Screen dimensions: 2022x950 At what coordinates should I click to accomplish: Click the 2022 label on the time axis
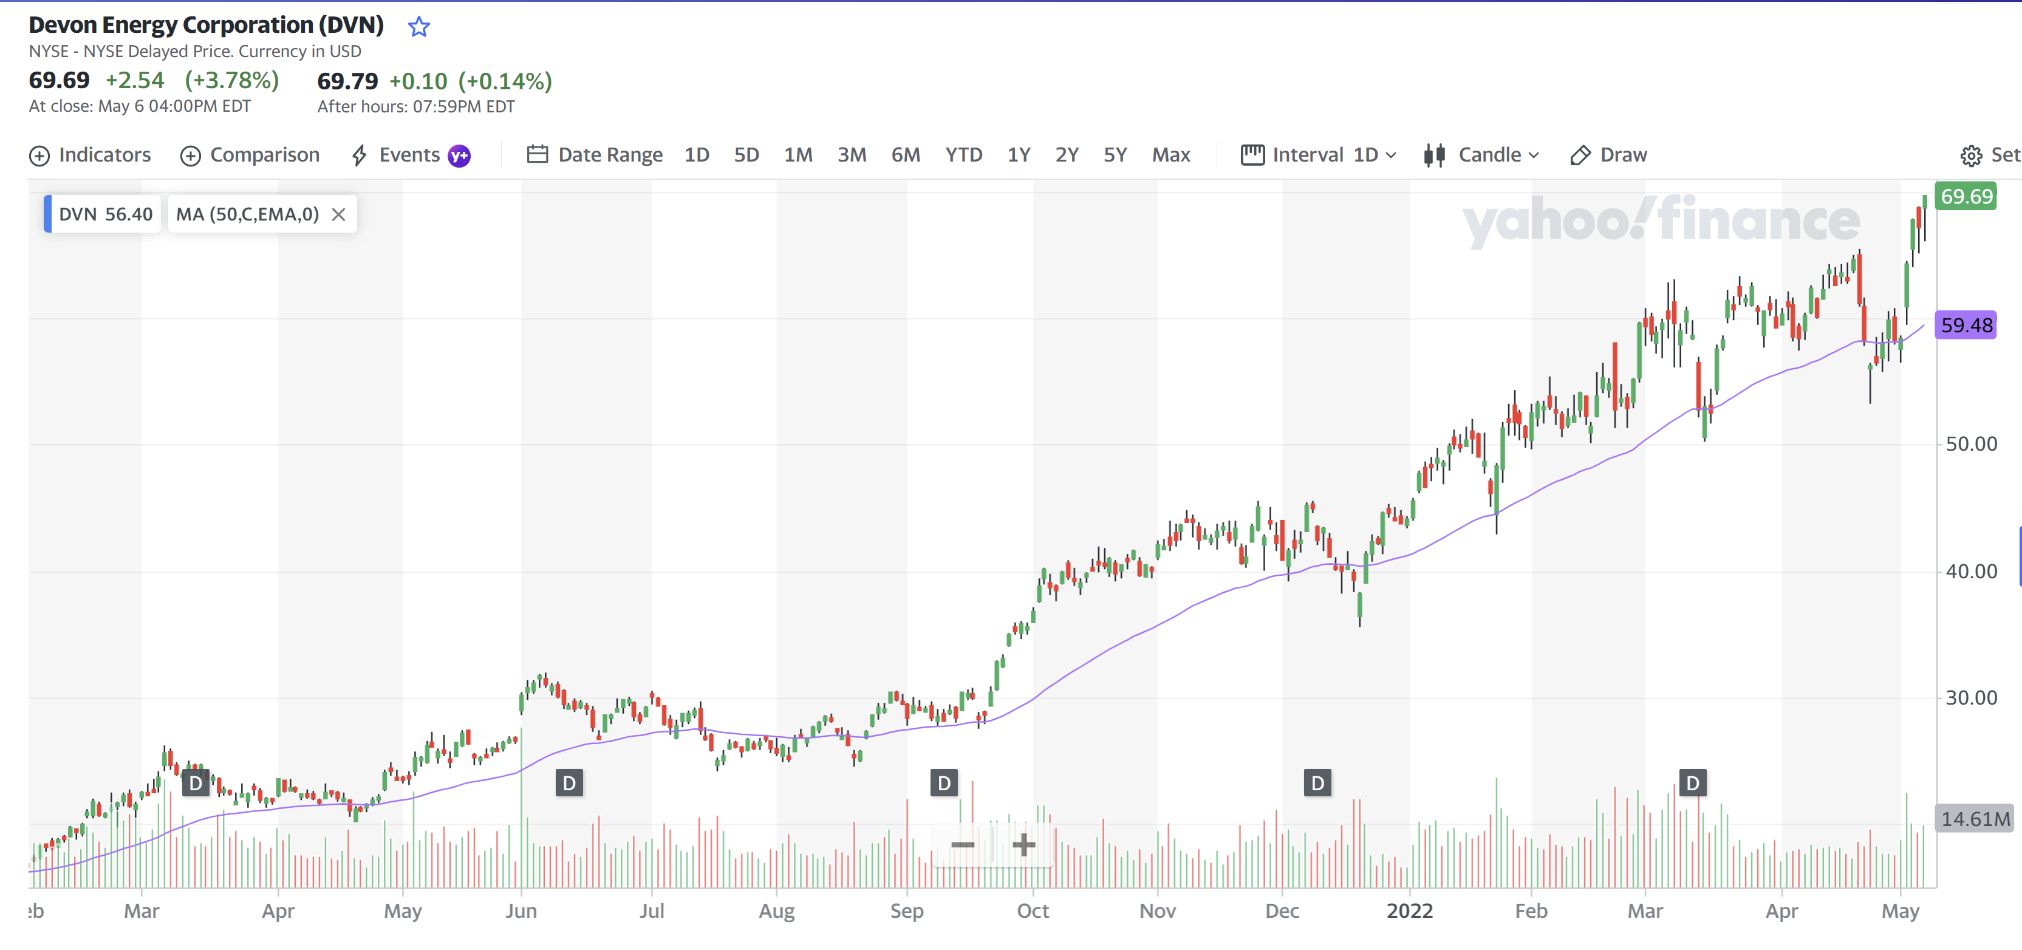pos(1410,911)
